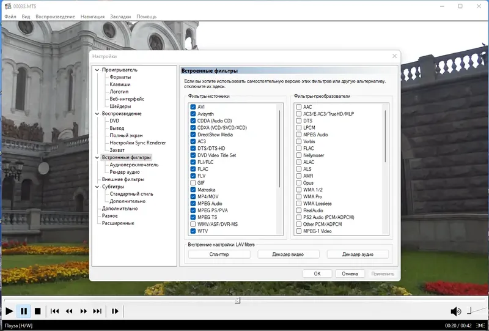The image size is (489, 331).
Task: Click the Stop playback button
Action: 38,311
